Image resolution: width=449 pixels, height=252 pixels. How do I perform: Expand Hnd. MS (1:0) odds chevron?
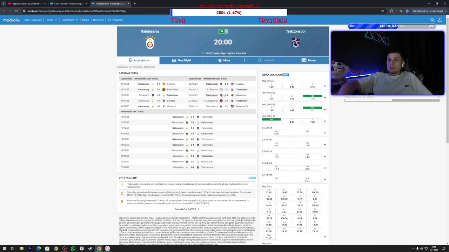click(x=325, y=121)
